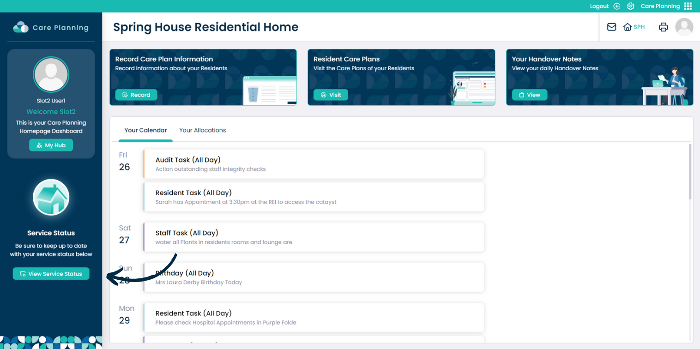Click the envelope messages icon
The image size is (700, 349).
point(611,27)
